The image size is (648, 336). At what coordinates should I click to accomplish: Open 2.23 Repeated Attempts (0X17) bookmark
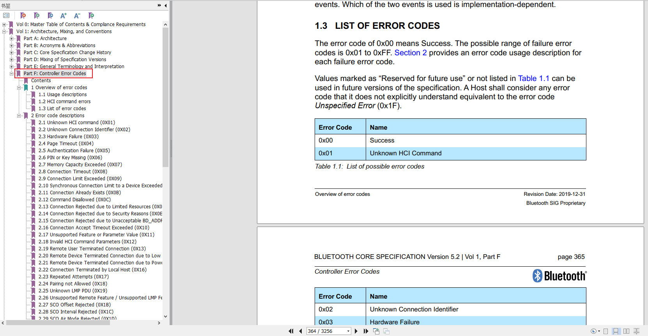tap(74, 277)
